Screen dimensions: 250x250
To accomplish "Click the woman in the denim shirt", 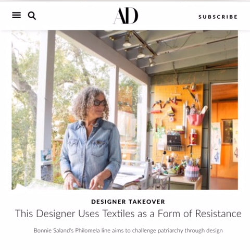I will (91, 139).
